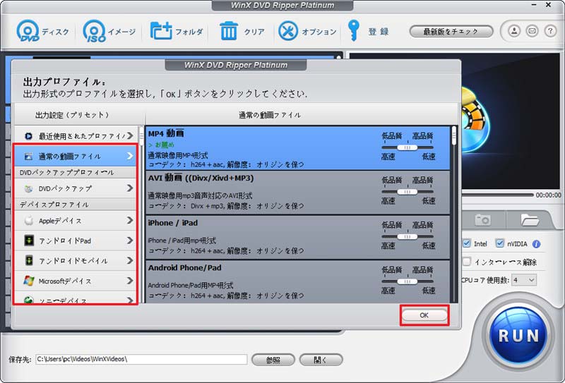The image size is (565, 383).
Task: Click the question mark help icon
Action: [549, 31]
